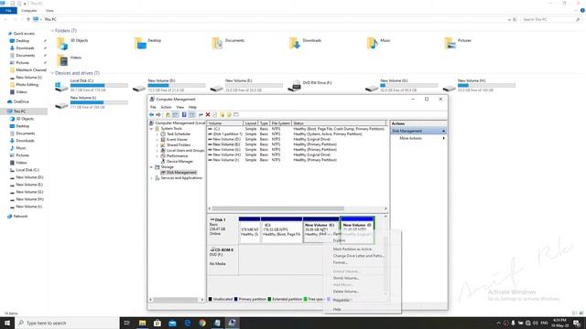Image resolution: width=586 pixels, height=329 pixels.
Task: Open the Documents folder in Folders section
Action: click(217, 44)
